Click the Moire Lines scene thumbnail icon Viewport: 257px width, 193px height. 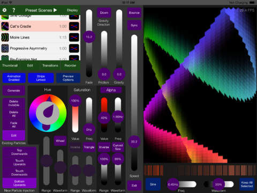5,38
